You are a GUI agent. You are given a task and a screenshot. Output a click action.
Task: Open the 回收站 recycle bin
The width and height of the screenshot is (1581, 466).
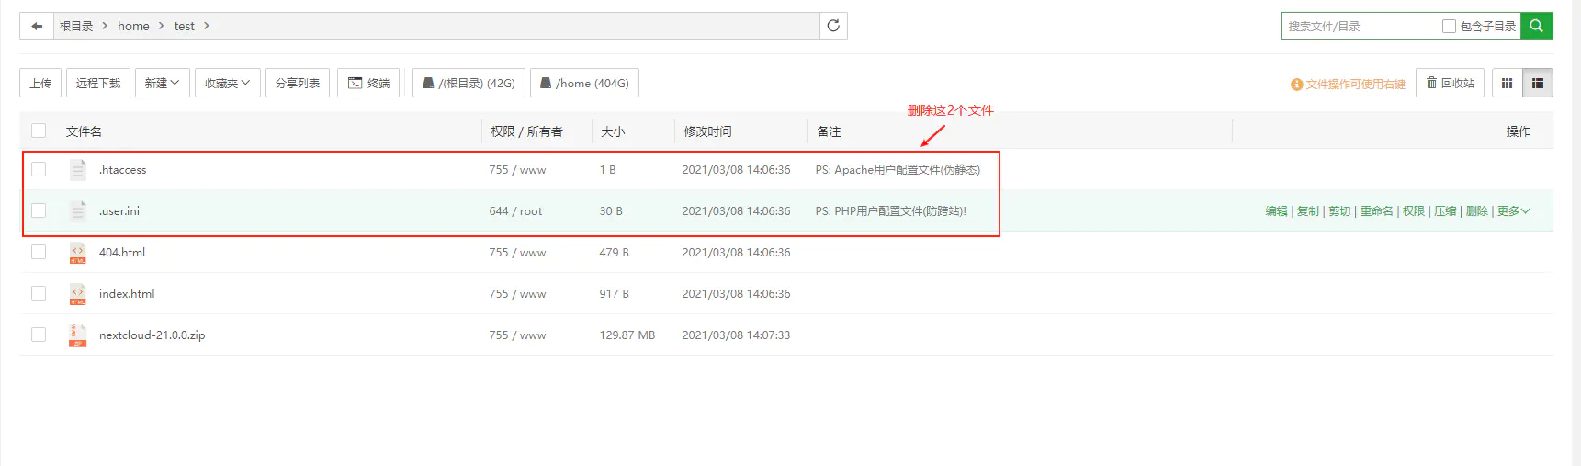tap(1450, 83)
